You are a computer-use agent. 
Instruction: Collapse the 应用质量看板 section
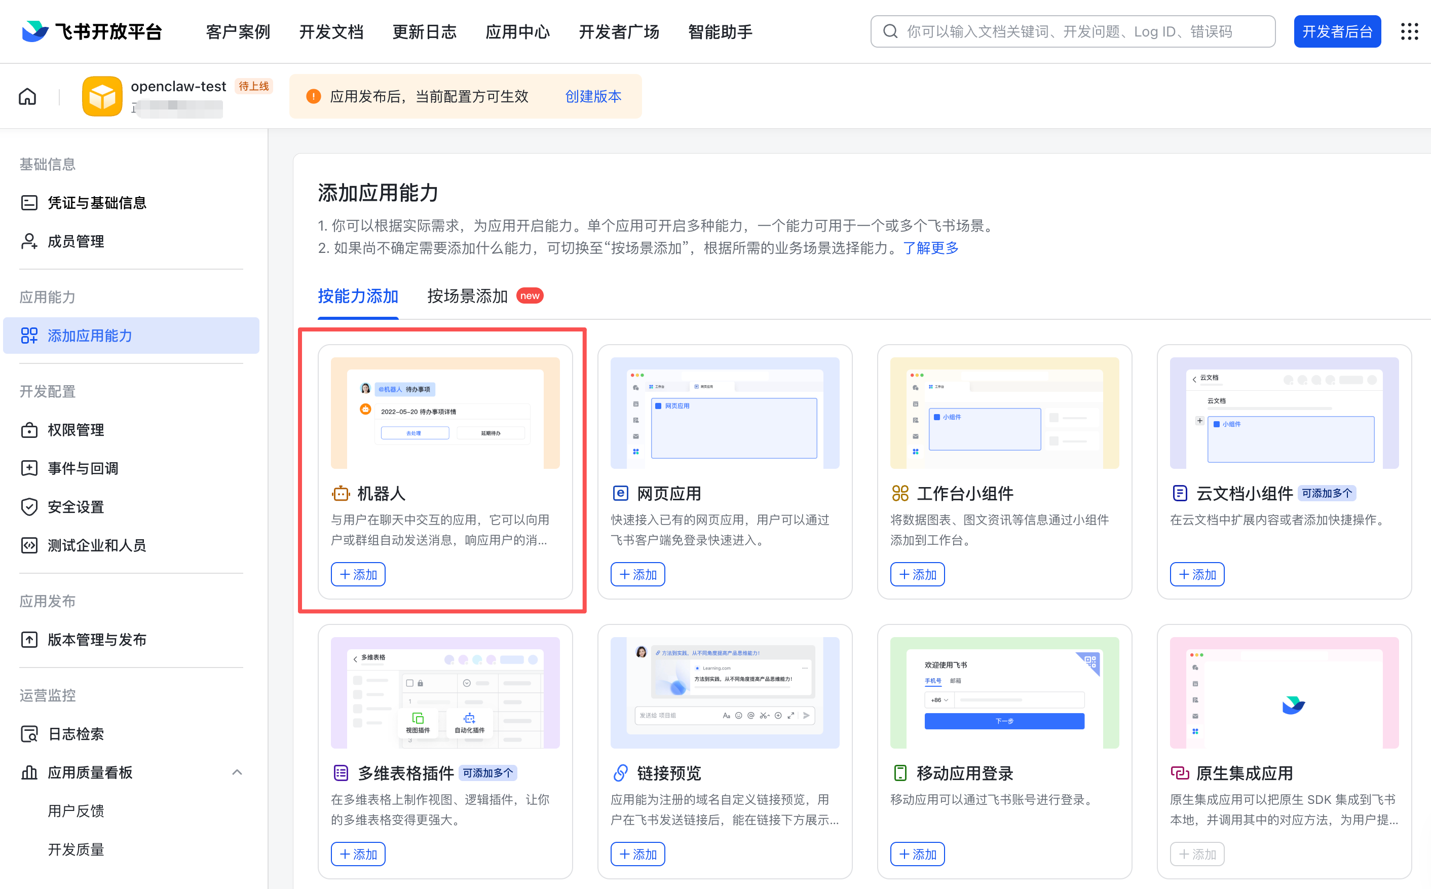click(x=237, y=772)
